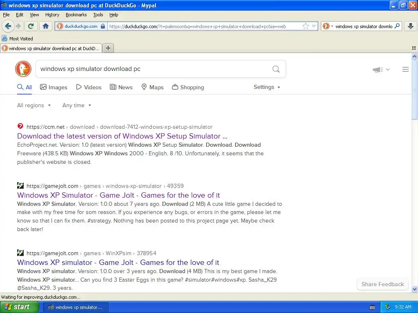Click the Share Feedback button
The height and width of the screenshot is (313, 418).
tap(382, 284)
